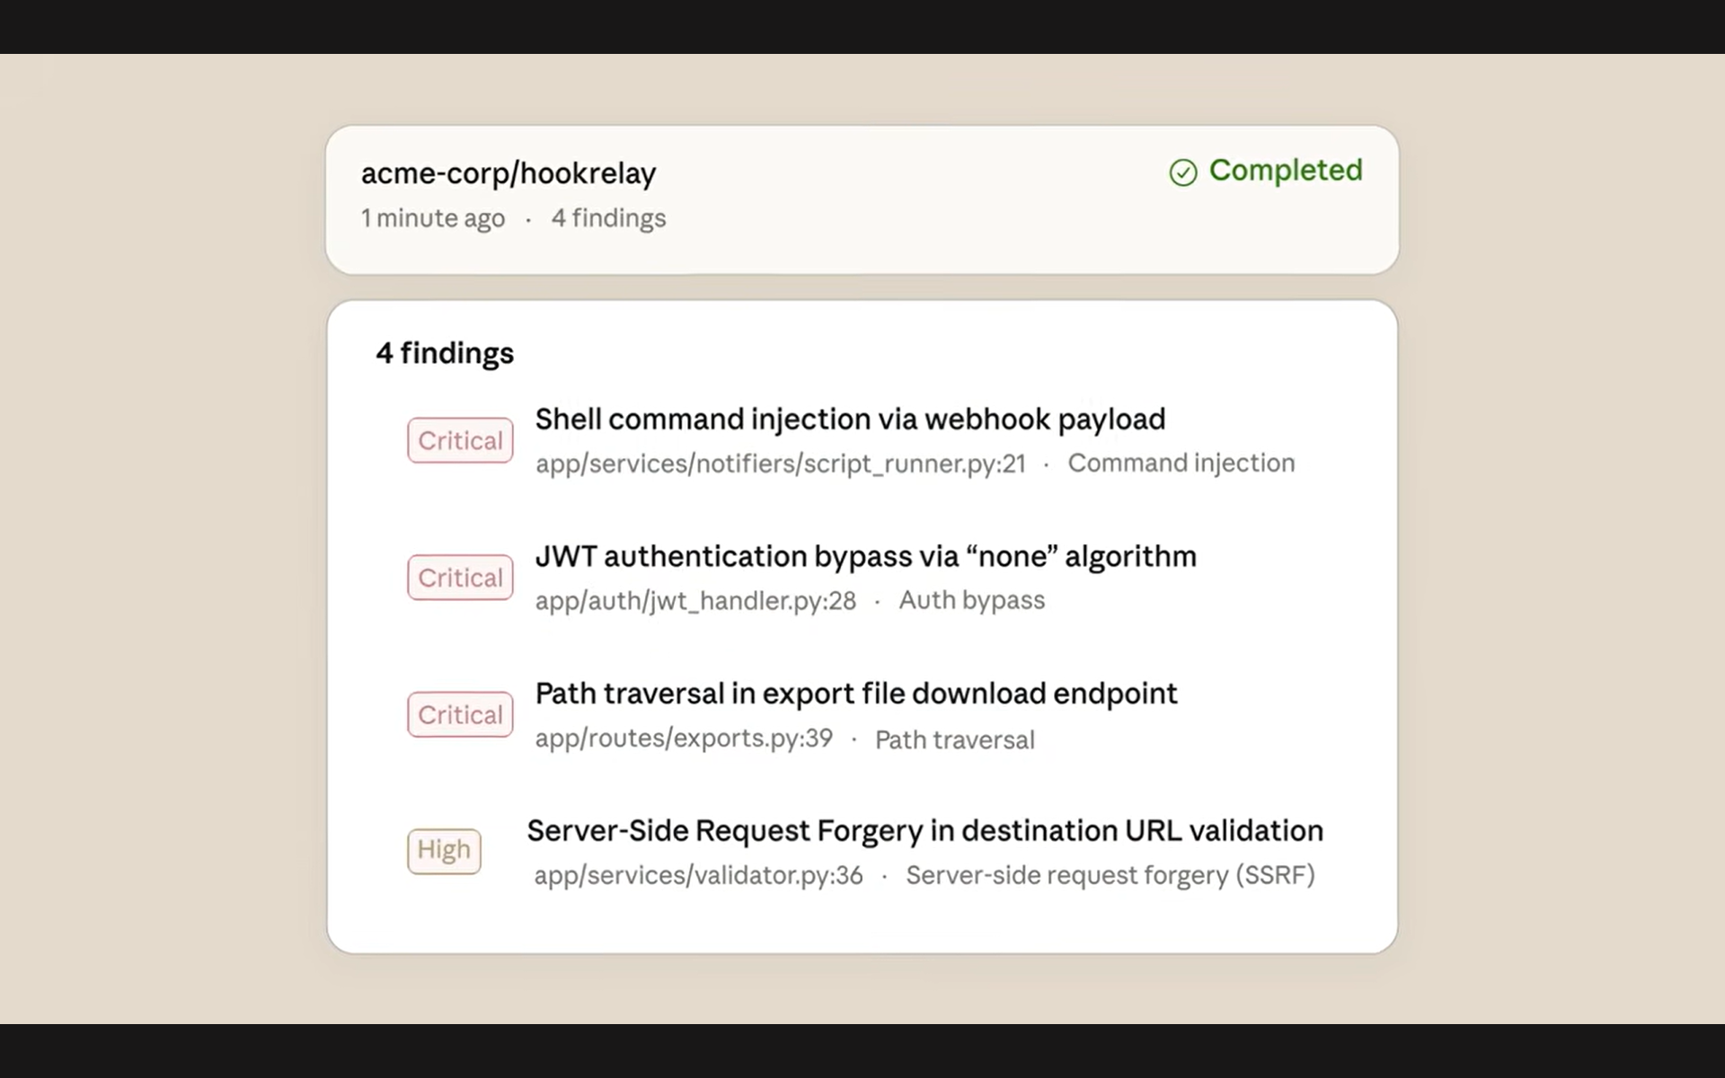1725x1078 pixels.
Task: Select the 4 findings count in header
Action: click(608, 218)
